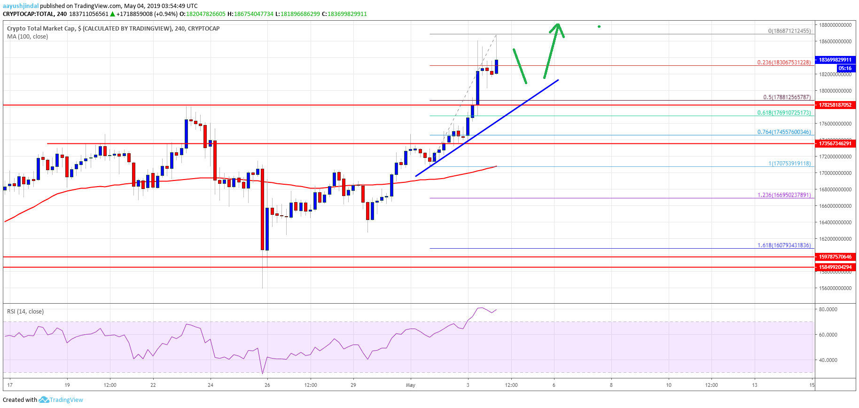Select Fibonacci 1 level label 170753919118
Screen dimensions: 859x408
click(x=789, y=164)
